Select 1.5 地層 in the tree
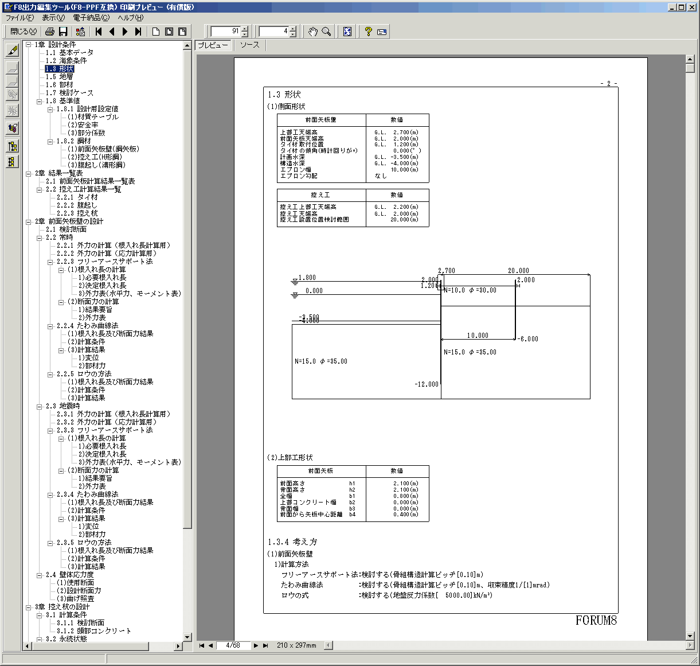The width and height of the screenshot is (700, 666). (x=59, y=77)
